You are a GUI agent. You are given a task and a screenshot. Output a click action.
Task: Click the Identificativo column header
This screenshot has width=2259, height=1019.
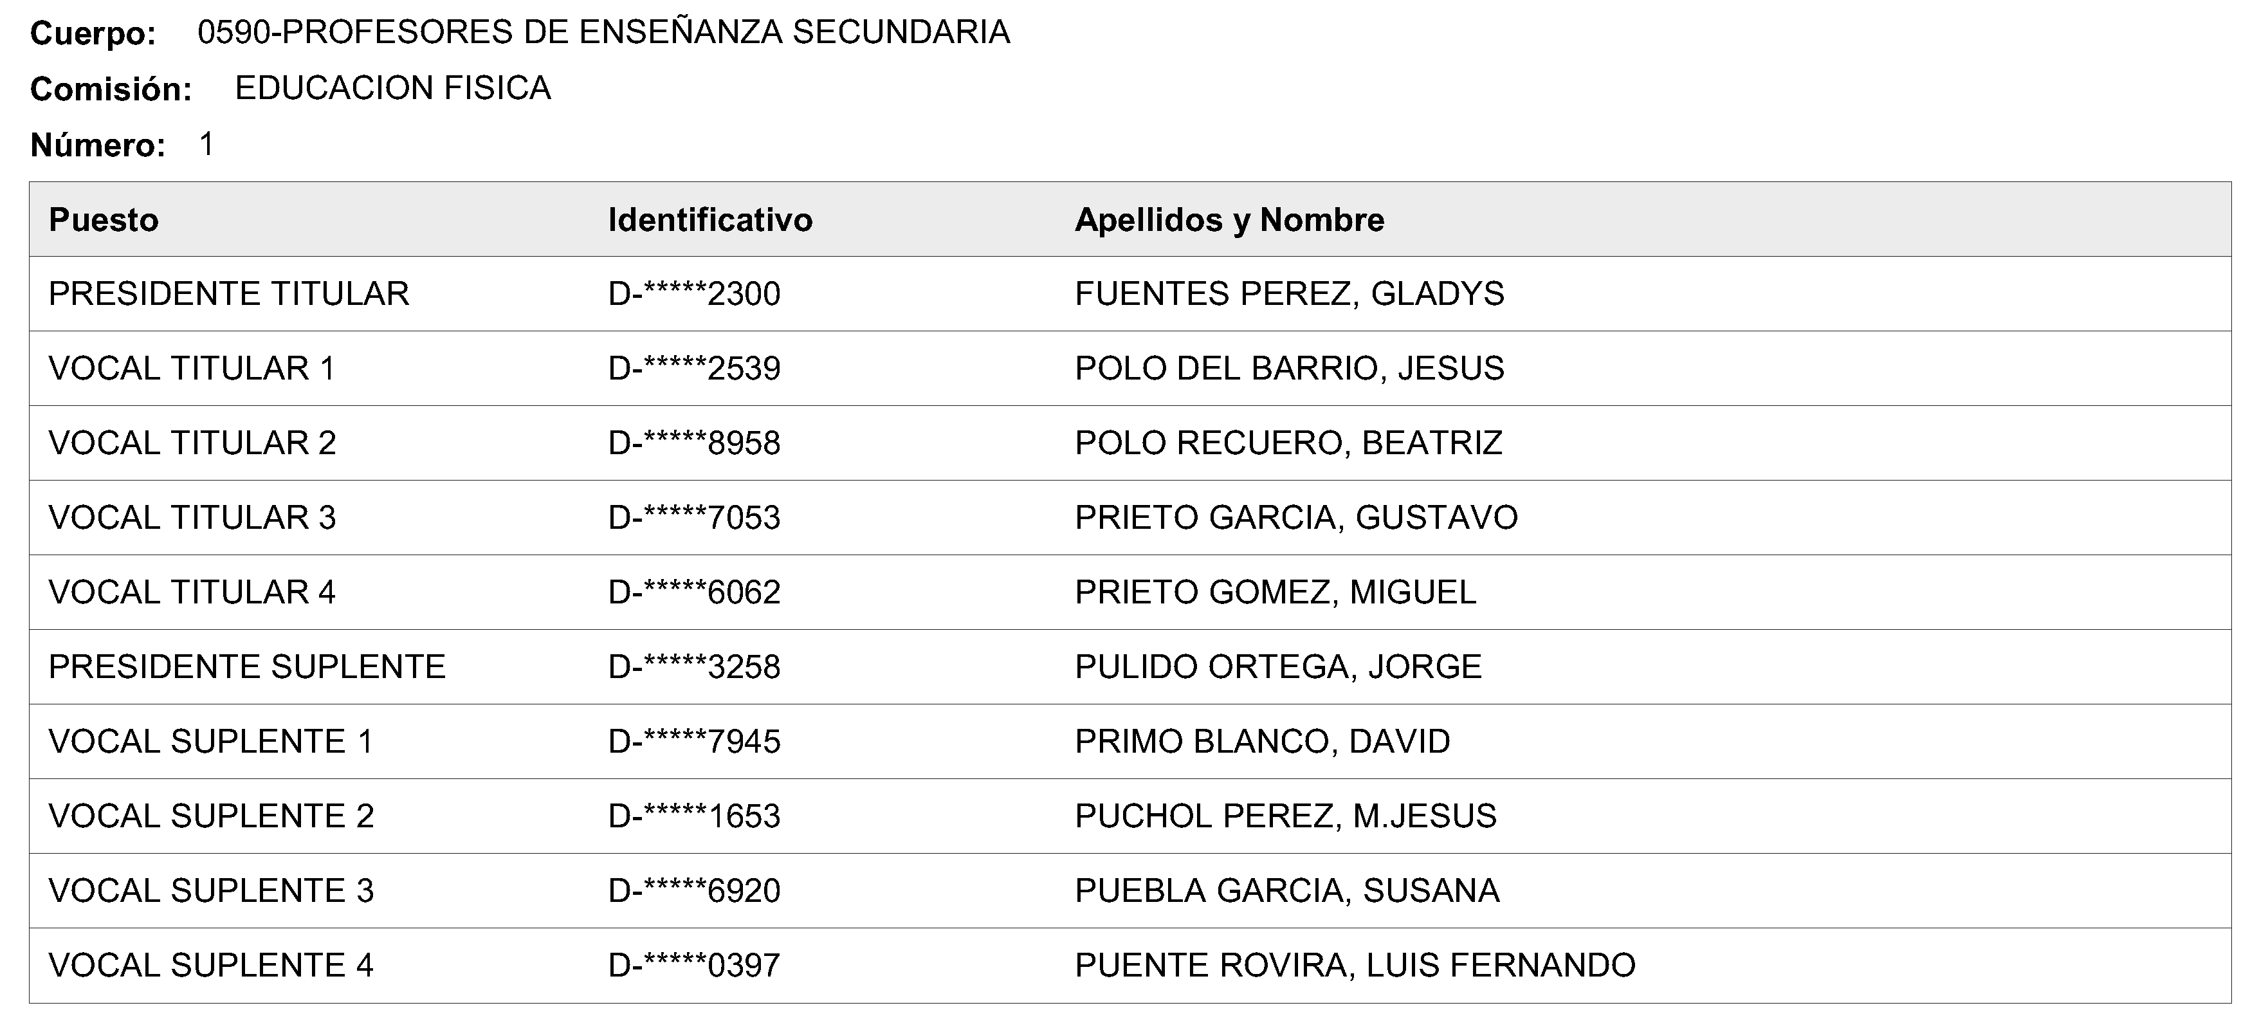coord(709,220)
